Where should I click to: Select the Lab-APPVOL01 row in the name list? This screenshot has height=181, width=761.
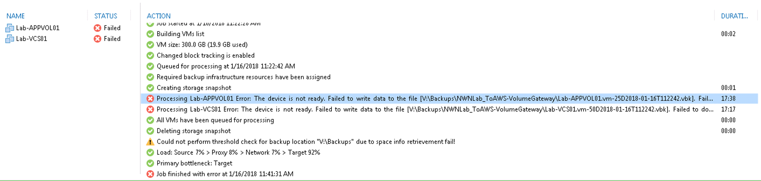[x=67, y=28]
